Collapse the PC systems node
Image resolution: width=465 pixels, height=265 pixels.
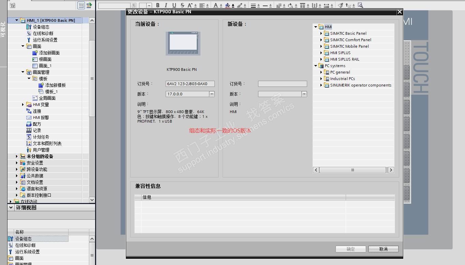(316, 66)
